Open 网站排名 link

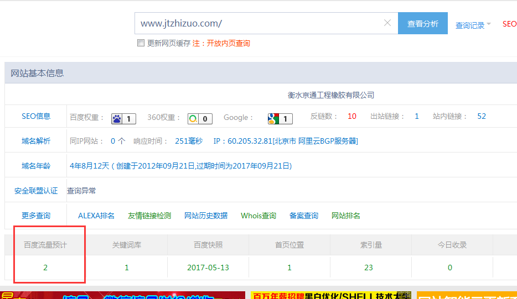[346, 216]
